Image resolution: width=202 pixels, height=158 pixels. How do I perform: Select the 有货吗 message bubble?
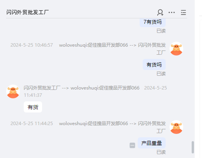(x=154, y=65)
